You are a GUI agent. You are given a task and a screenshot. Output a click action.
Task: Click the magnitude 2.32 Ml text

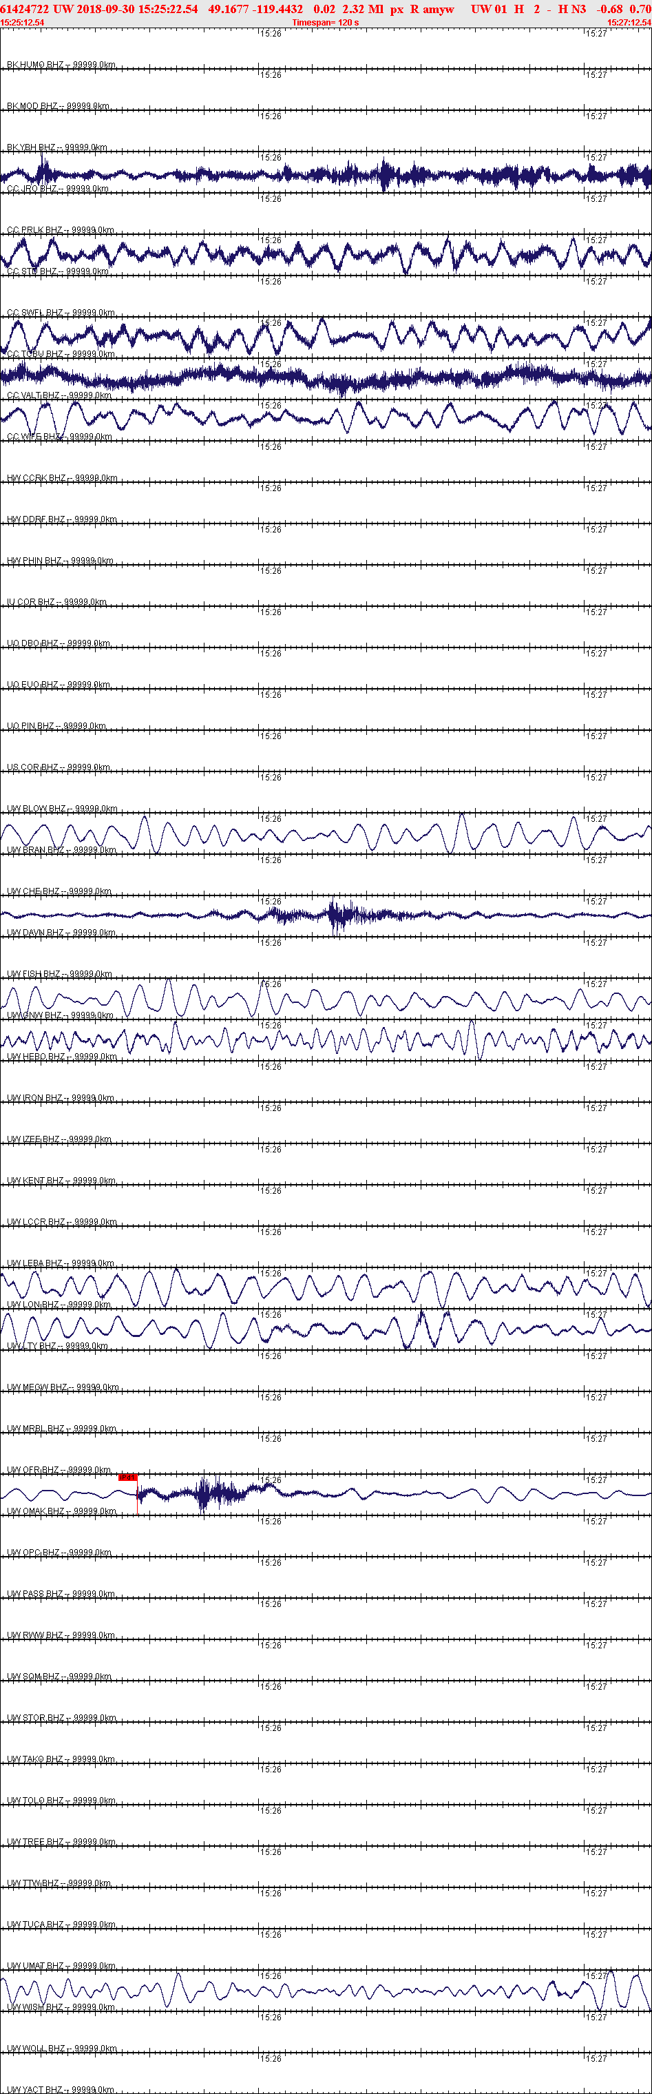click(363, 9)
